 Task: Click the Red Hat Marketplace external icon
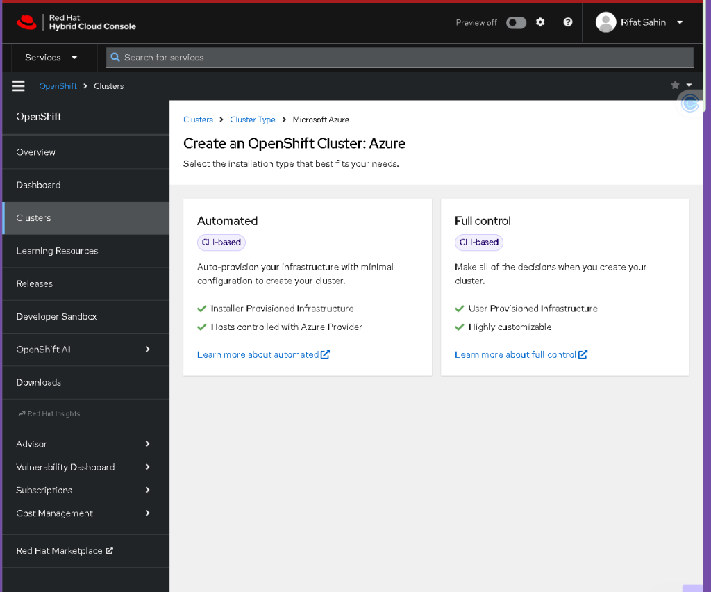click(109, 550)
